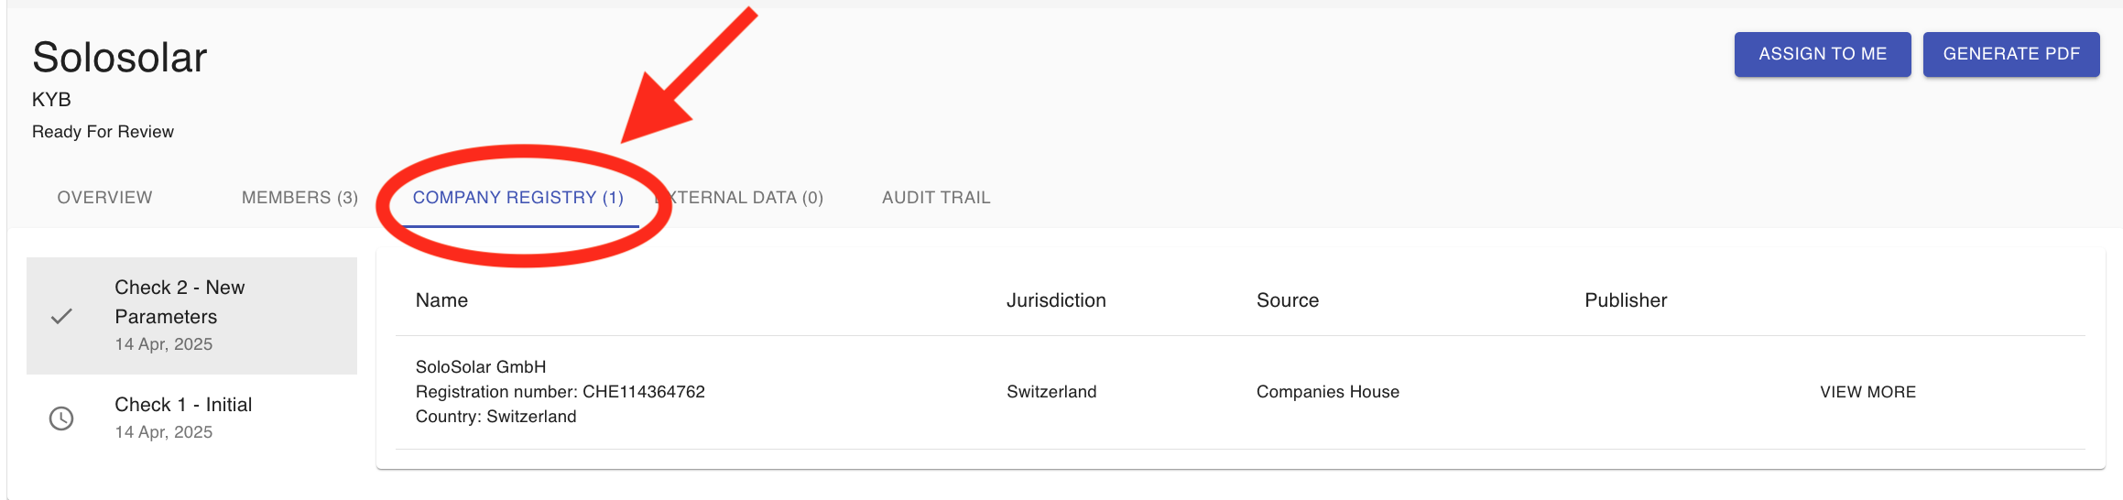
Task: Click the Generate PDF button
Action: coord(2011,54)
